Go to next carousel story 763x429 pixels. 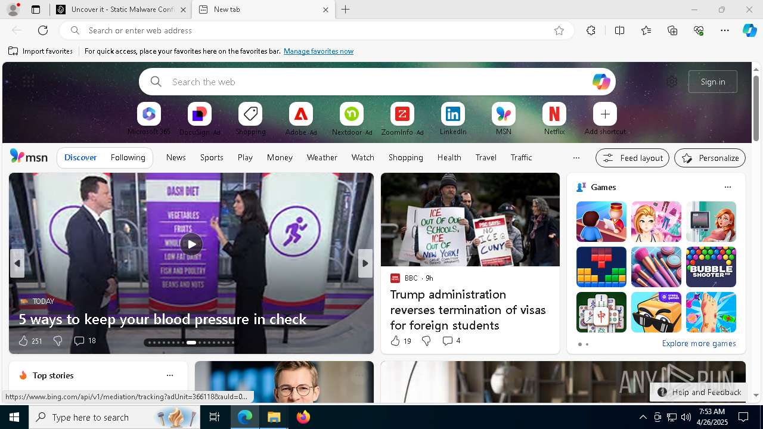365,263
